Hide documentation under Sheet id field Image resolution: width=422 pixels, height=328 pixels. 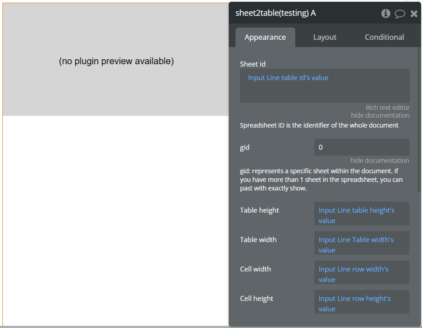coord(380,115)
